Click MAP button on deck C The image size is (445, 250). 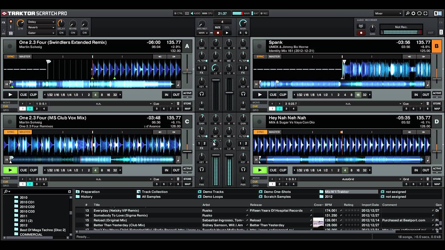pos(187,184)
